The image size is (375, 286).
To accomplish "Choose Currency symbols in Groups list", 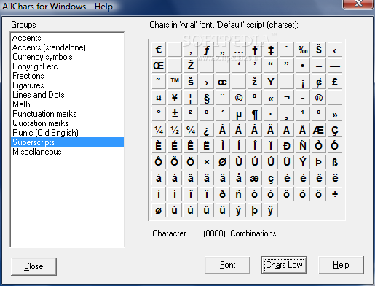I will [x=67, y=57].
